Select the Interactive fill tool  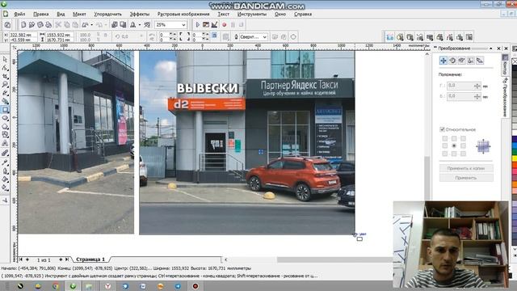[5, 188]
